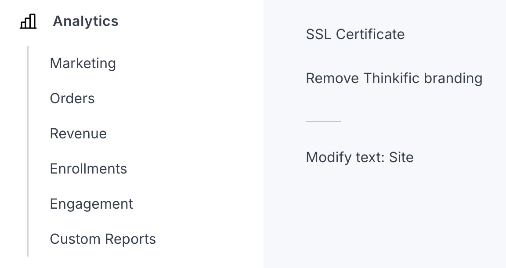Choose Engagement under Analytics
506x268 pixels.
[x=91, y=204]
